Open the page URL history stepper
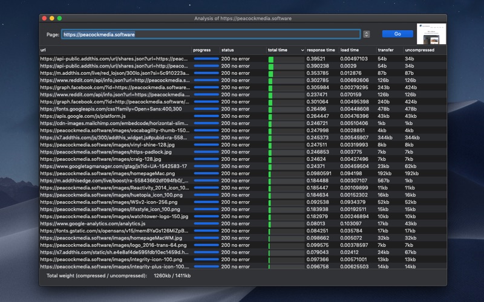This screenshot has width=484, height=302. [x=367, y=34]
